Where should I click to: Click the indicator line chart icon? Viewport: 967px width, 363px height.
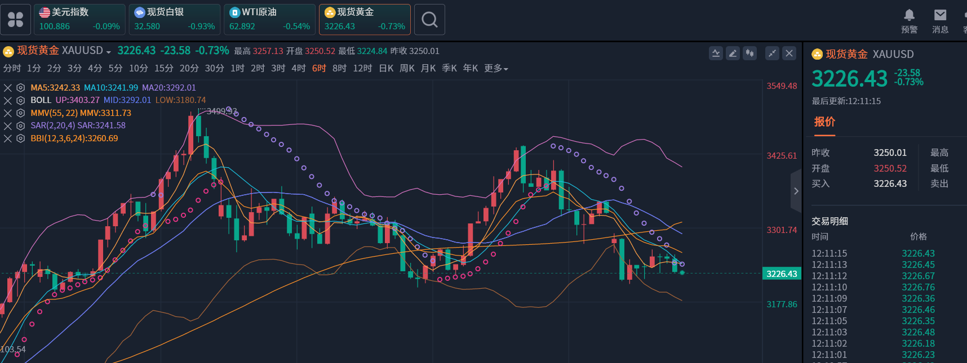tap(716, 53)
